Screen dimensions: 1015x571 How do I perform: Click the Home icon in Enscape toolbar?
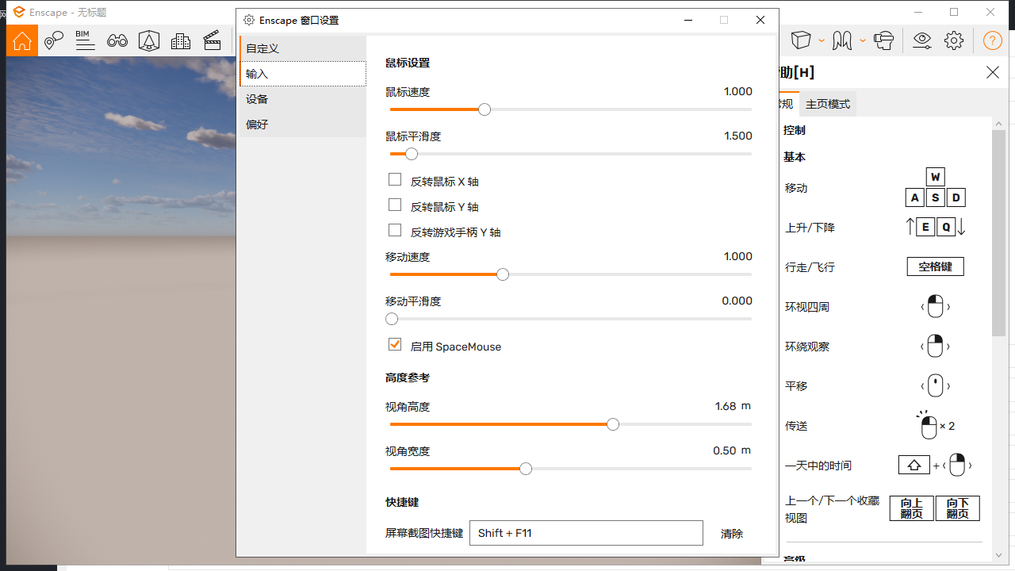coord(22,40)
